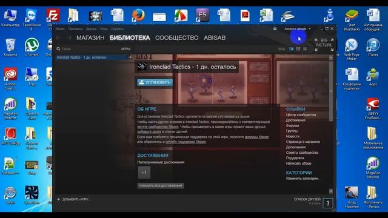This screenshot has height=218, width=388.
Task: Open Поддержка link
Action: tap(295, 158)
